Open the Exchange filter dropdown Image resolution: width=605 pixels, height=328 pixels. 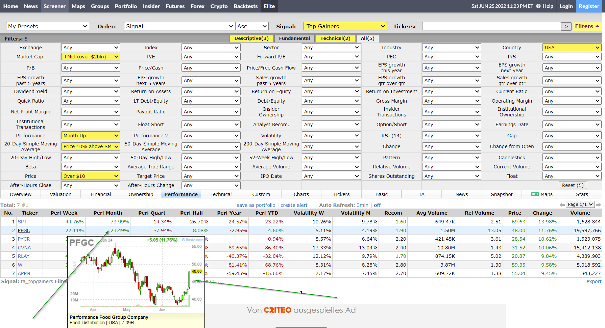point(91,48)
